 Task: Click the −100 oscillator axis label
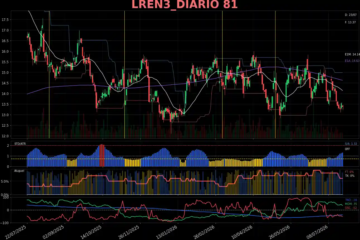pyautogui.click(x=4, y=223)
